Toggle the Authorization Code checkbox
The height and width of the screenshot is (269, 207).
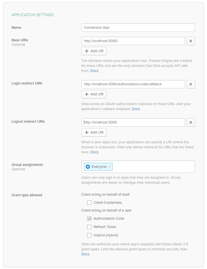click(x=89, y=219)
